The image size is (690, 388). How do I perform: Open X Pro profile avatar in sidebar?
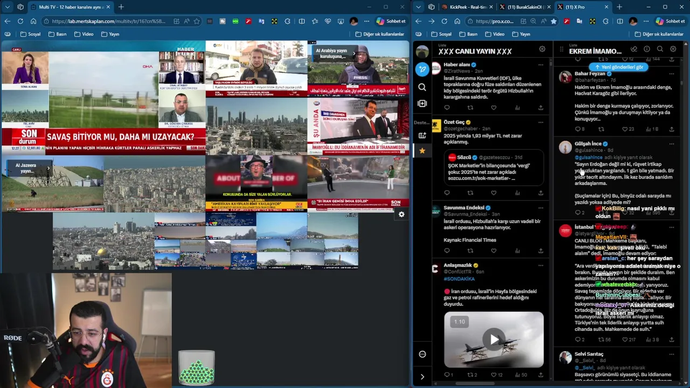tap(422, 52)
